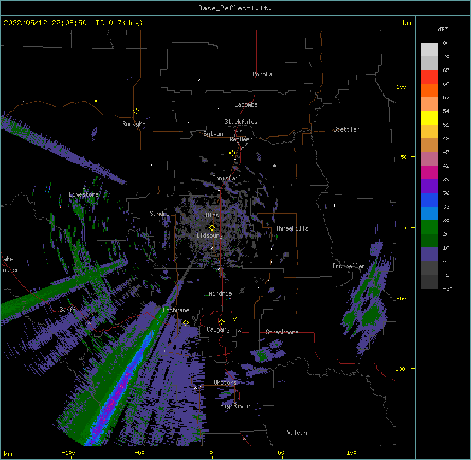Click the yellow diamond marker south of RedDeer
Viewport: 471px width, 460px height.
tap(233, 153)
